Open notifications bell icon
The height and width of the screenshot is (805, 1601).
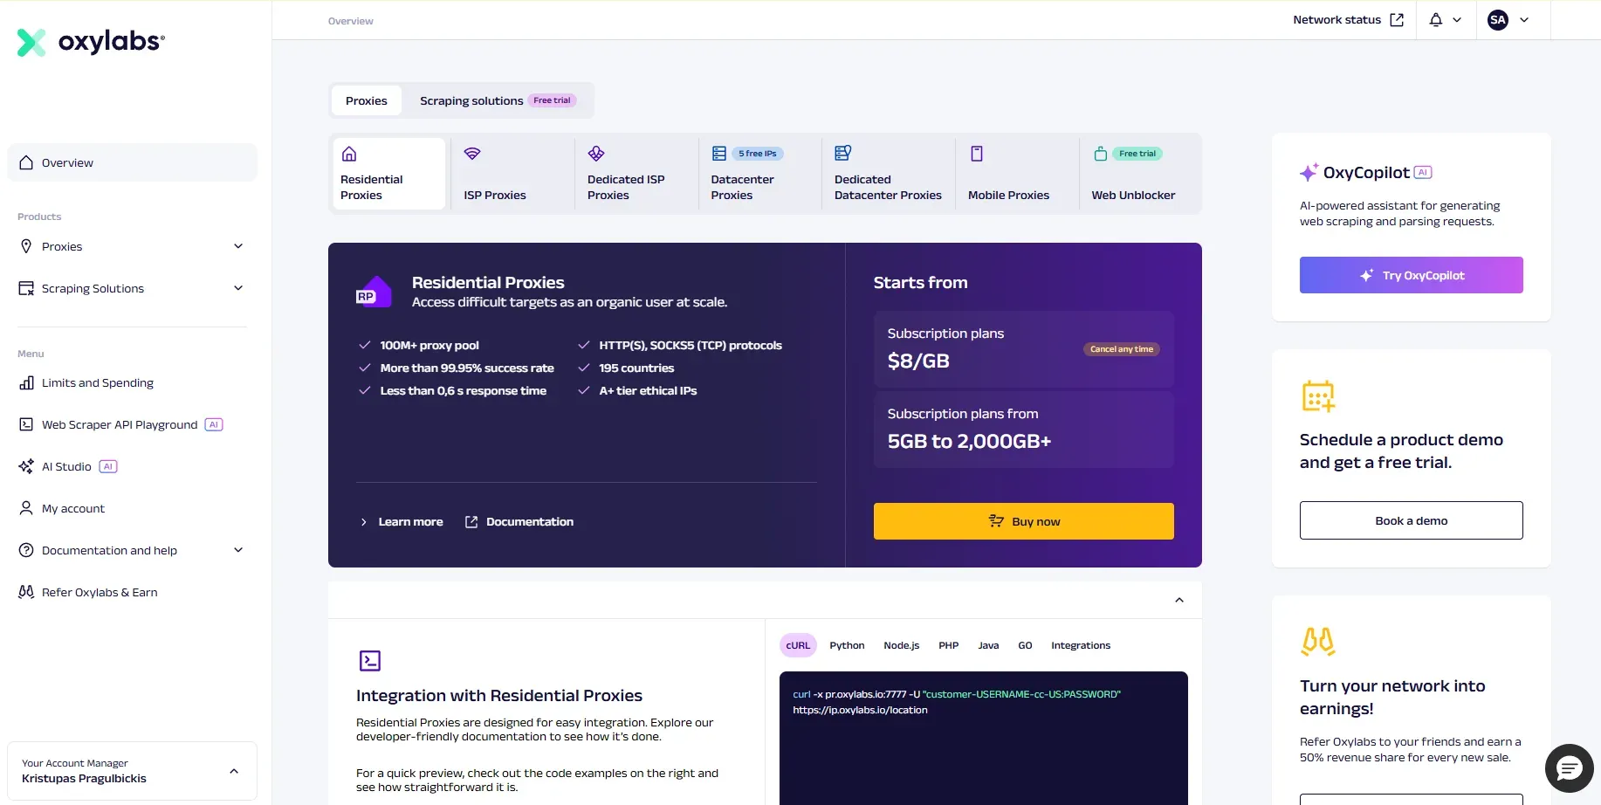point(1436,20)
